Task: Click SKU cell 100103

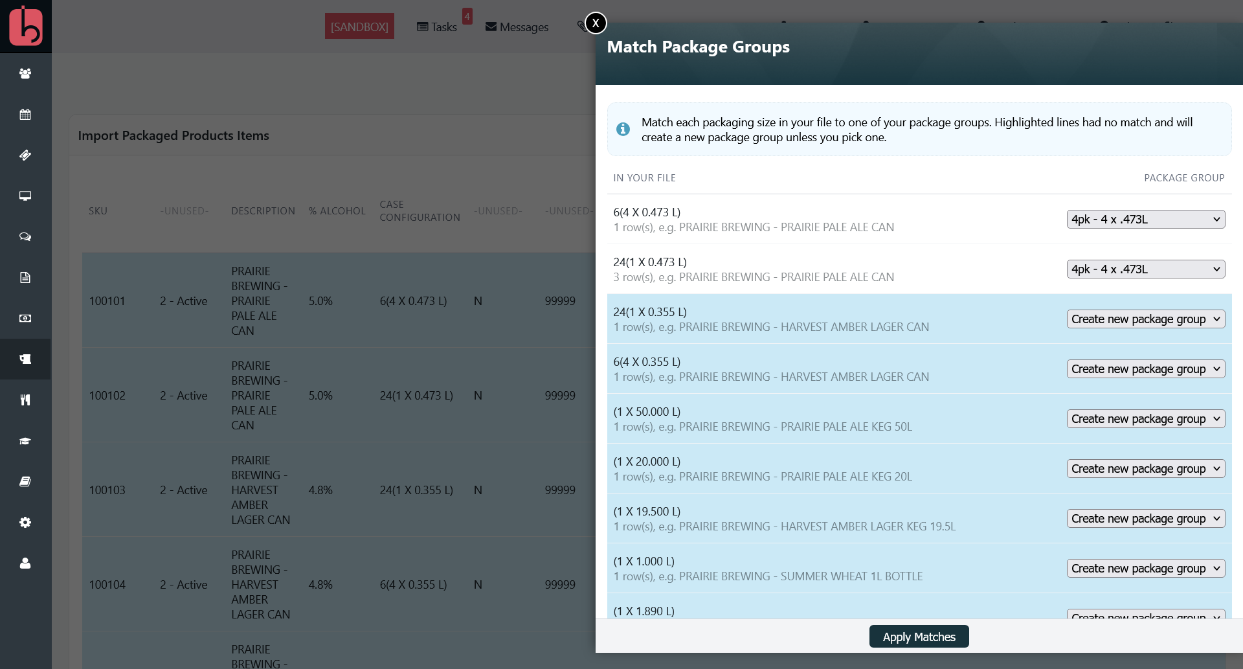Action: pyautogui.click(x=107, y=490)
